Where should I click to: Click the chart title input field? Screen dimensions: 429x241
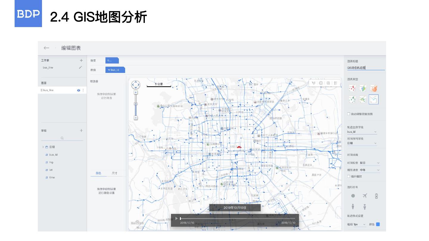366,68
